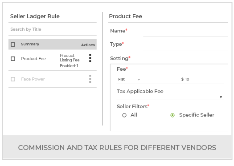Click the Search by Title field
234x166 pixels.
(53, 29)
